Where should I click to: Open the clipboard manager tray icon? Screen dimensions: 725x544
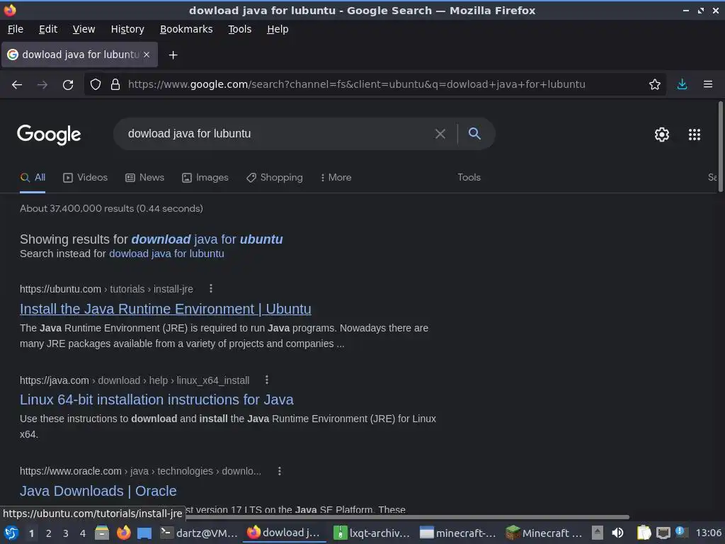(x=644, y=533)
